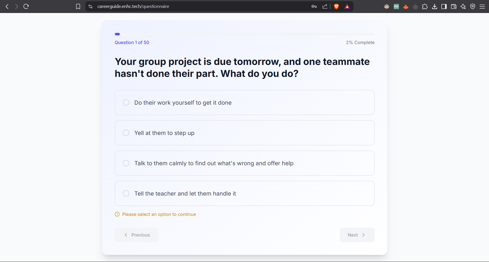Show the Downloads panel
489x262 pixels.
point(434,7)
